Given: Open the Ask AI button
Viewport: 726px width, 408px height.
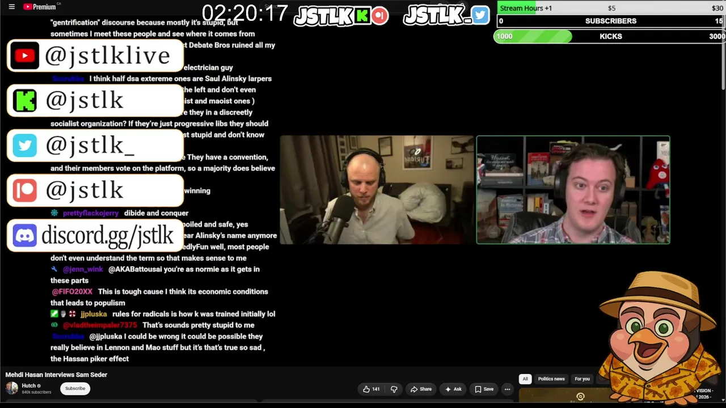Looking at the screenshot, I should coord(453,389).
